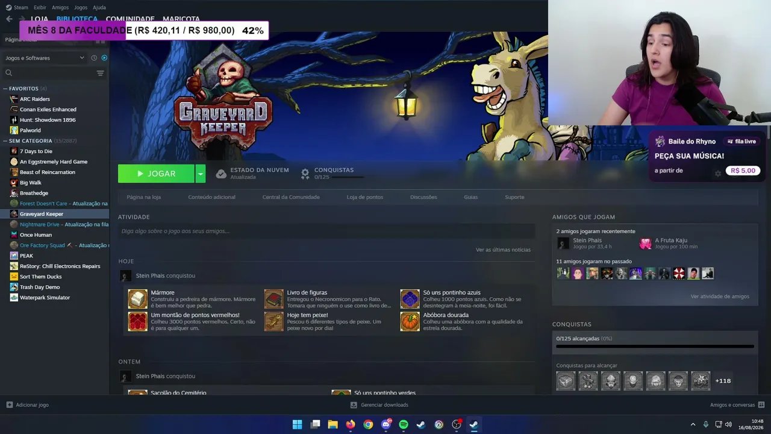Open the Guias tab
The height and width of the screenshot is (434, 771).
(x=470, y=197)
